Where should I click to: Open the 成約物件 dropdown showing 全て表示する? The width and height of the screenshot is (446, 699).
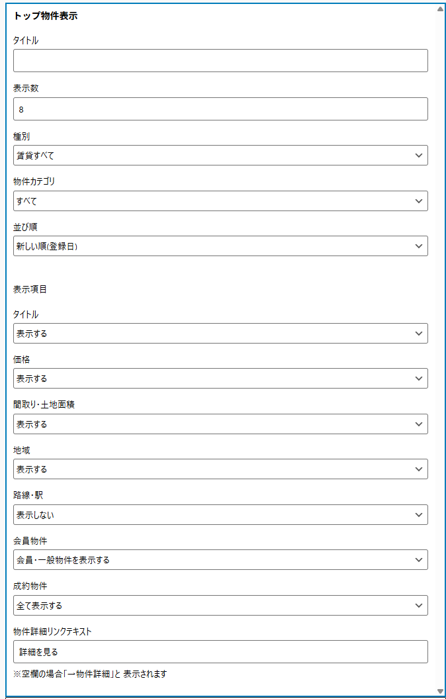(x=220, y=606)
